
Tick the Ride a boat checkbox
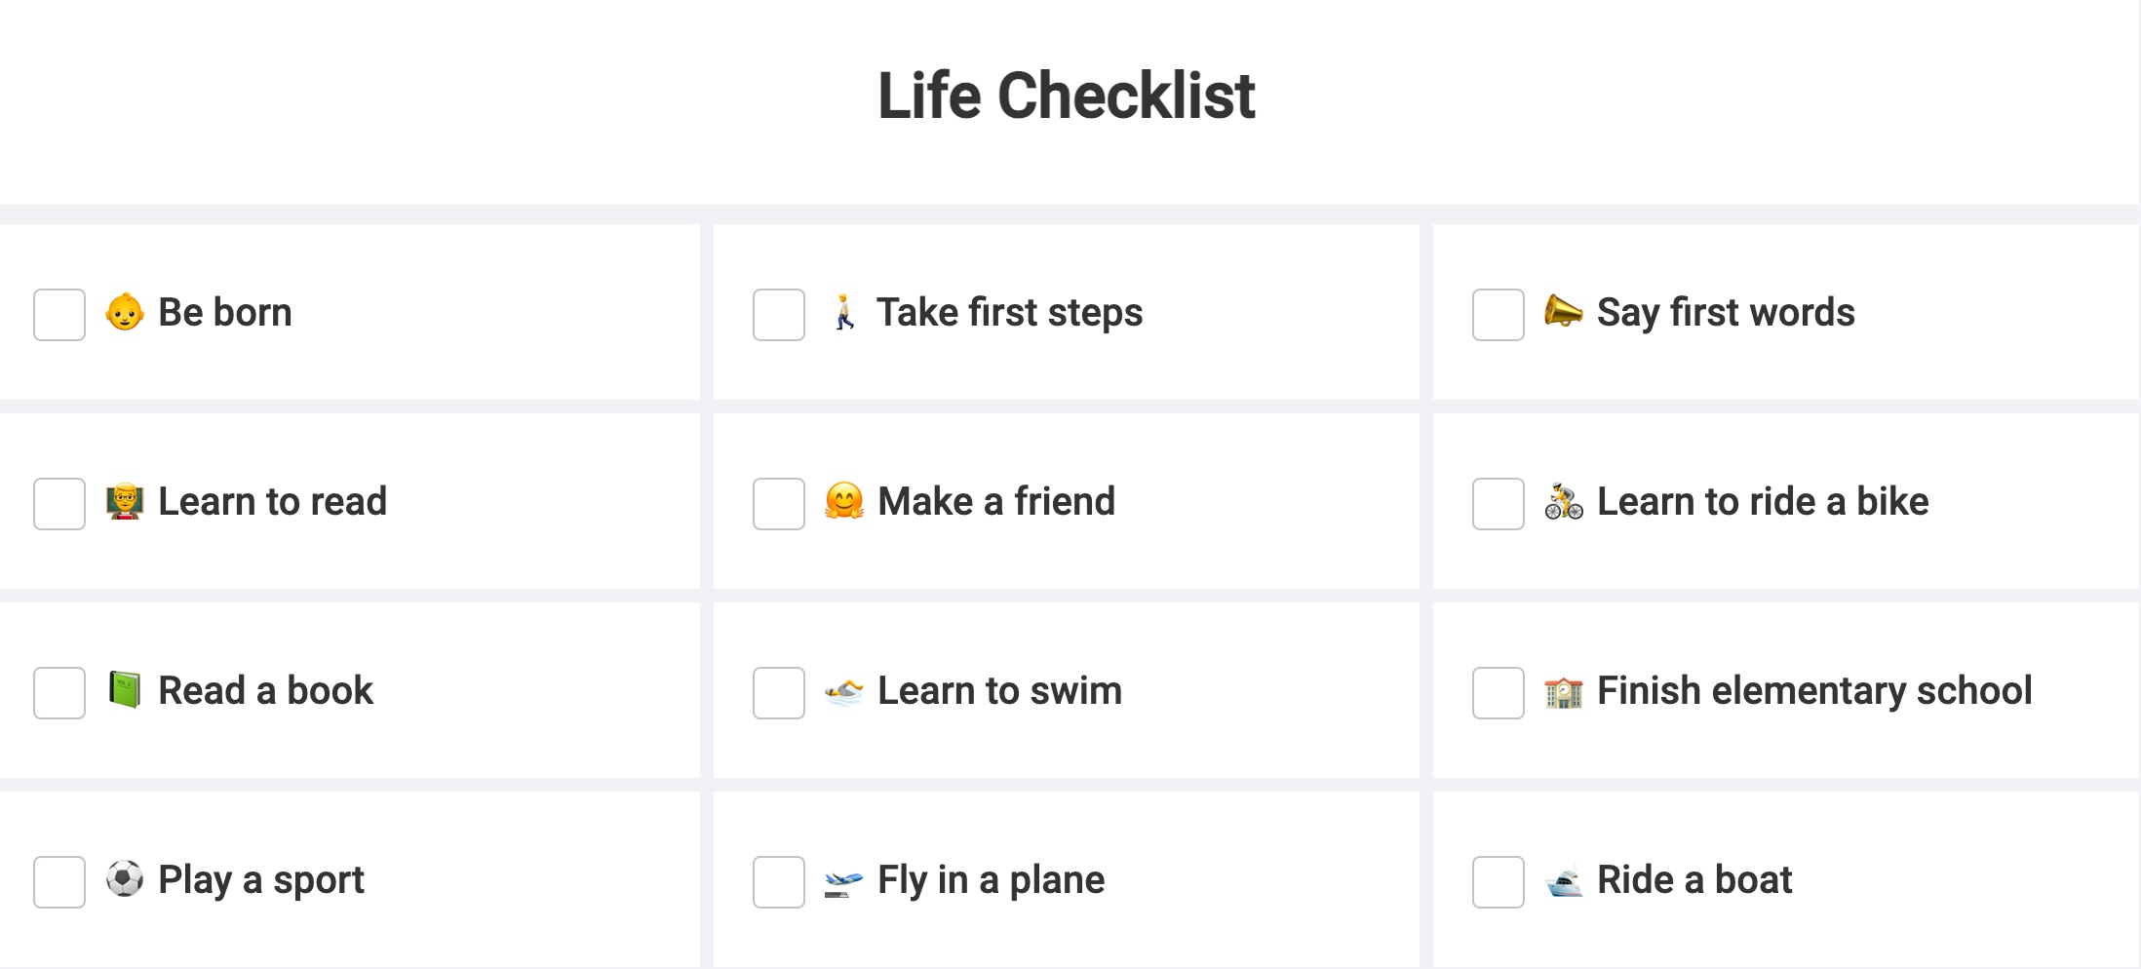tap(1499, 882)
